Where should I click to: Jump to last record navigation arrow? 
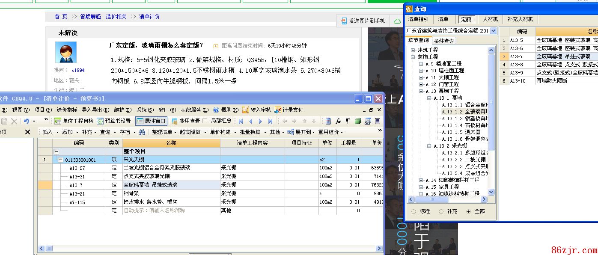click(x=270, y=121)
